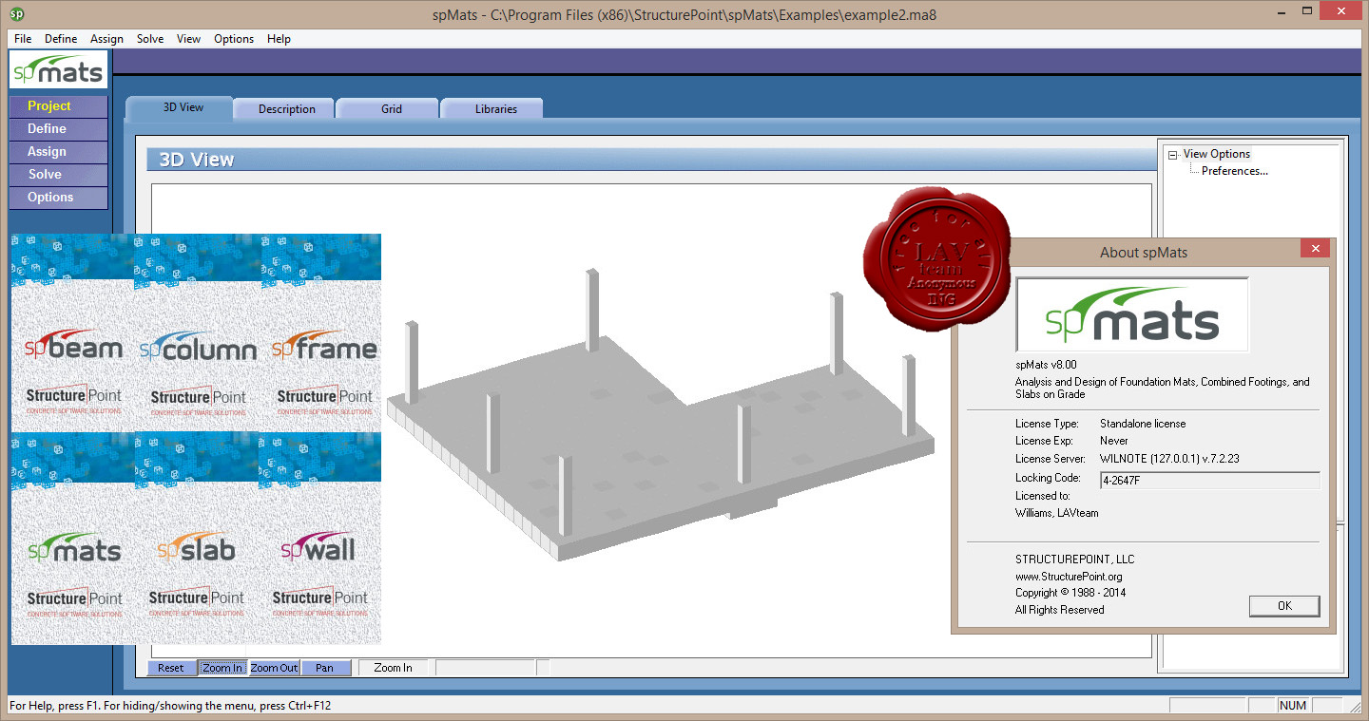Open Preferences... in View Options tree
This screenshot has width=1369, height=721.
[1234, 171]
